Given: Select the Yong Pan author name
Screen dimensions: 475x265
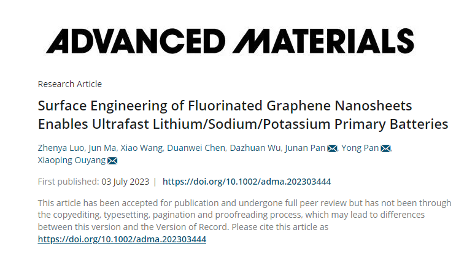Looking at the screenshot, I should point(360,148).
